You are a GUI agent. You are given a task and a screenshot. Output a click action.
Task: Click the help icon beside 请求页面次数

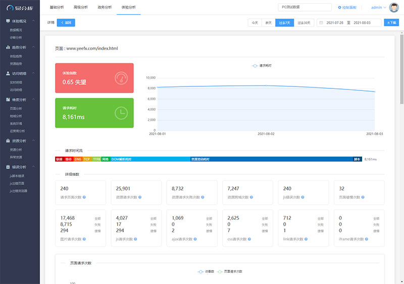click(84, 197)
